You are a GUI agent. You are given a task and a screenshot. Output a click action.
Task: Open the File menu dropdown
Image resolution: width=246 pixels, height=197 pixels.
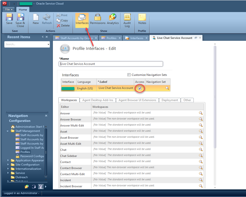(x=9, y=10)
